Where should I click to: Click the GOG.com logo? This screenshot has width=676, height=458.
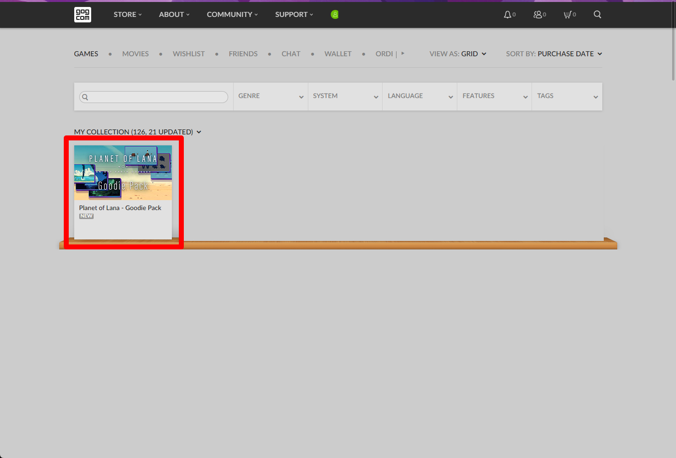point(83,14)
